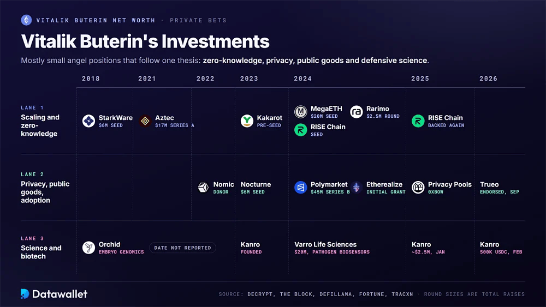Click 'Science and biotech' lane title
The width and height of the screenshot is (546, 307).
[x=41, y=252]
